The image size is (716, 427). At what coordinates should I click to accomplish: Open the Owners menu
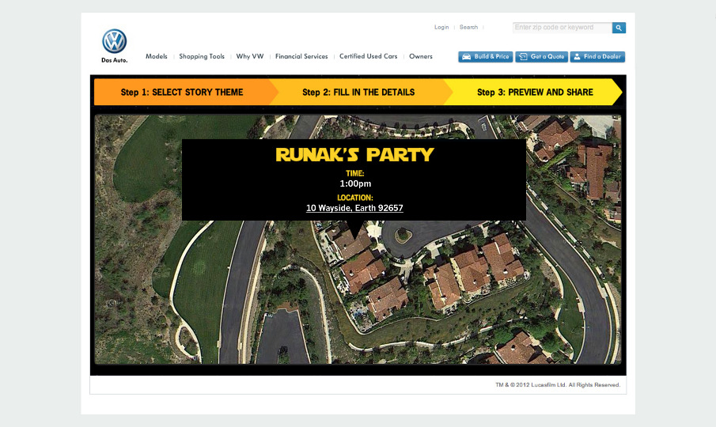pyautogui.click(x=421, y=57)
